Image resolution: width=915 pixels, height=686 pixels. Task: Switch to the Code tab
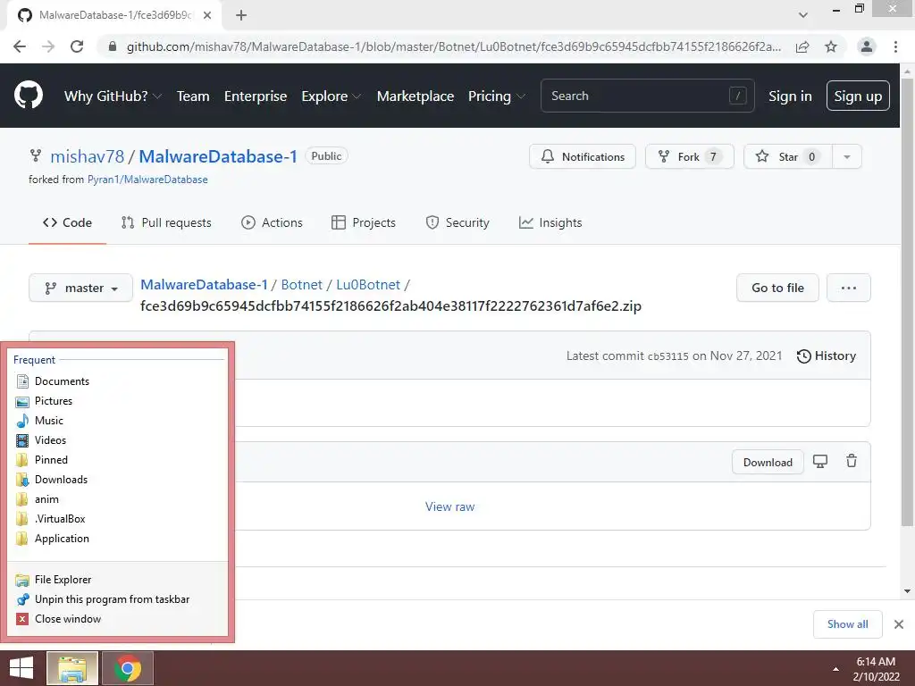click(x=67, y=222)
